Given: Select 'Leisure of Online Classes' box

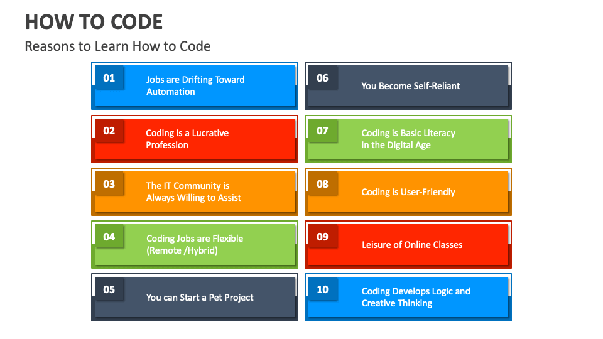Looking at the screenshot, I should click(x=408, y=244).
